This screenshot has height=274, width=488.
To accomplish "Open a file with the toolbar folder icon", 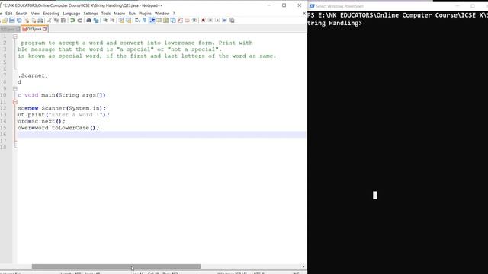I will click(5, 21).
